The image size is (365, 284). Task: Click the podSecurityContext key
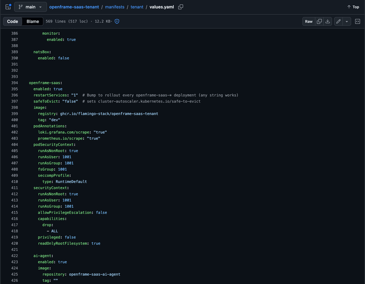click(x=53, y=145)
